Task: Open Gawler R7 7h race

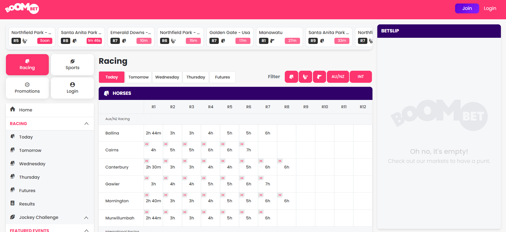Action: [268, 184]
